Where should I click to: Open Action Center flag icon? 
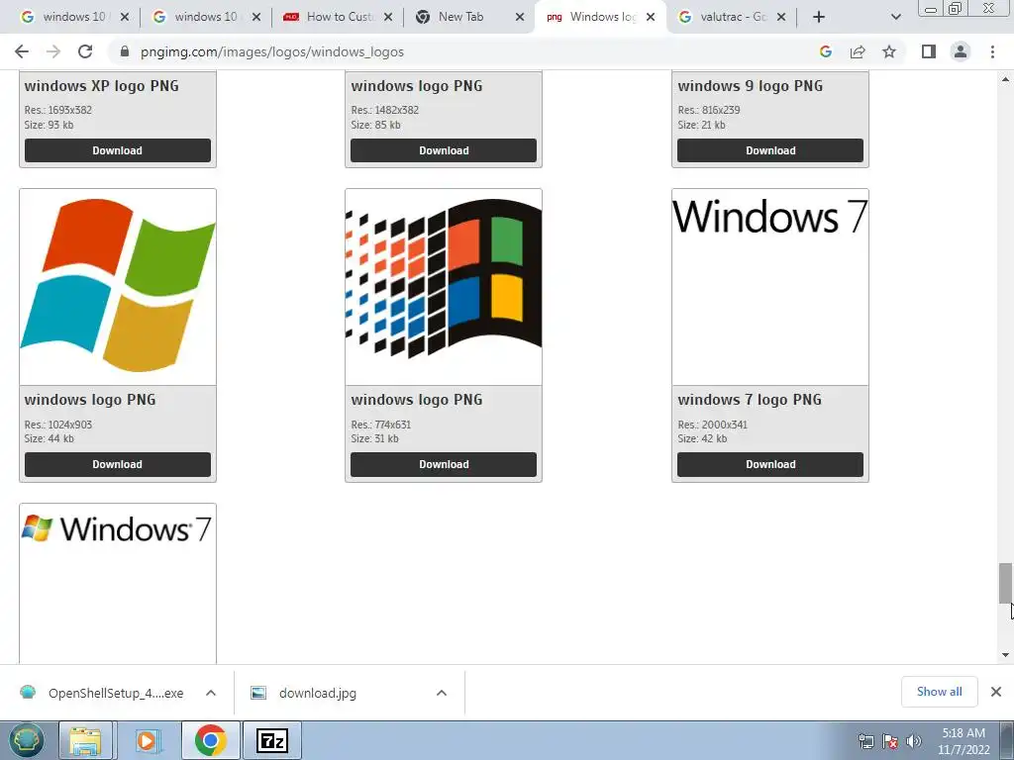point(890,741)
